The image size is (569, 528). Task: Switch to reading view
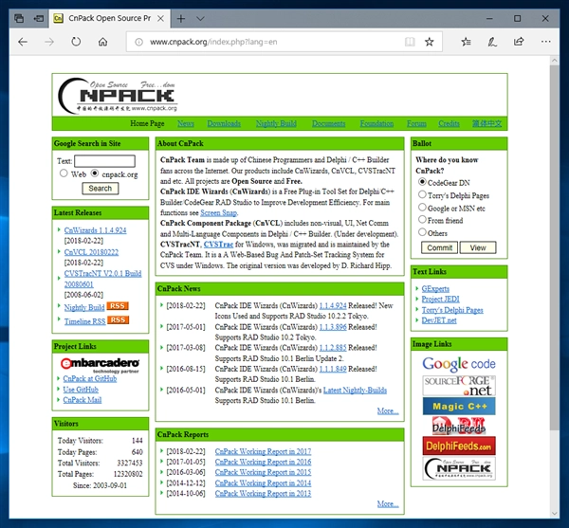click(x=410, y=42)
